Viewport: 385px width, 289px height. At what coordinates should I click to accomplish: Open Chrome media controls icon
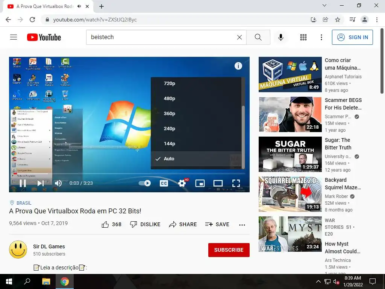352,20
